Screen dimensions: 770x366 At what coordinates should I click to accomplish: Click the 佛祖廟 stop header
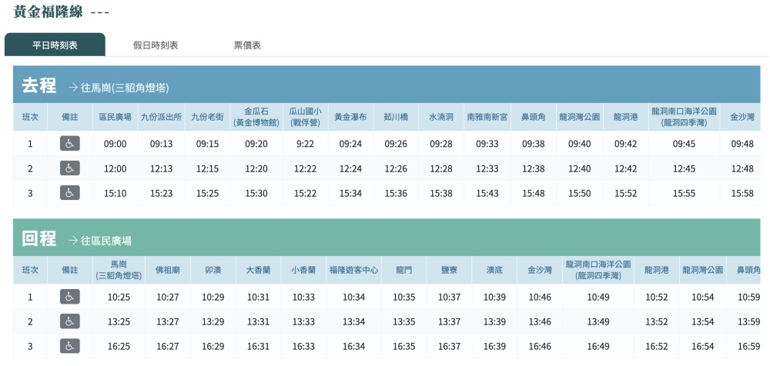tap(167, 271)
